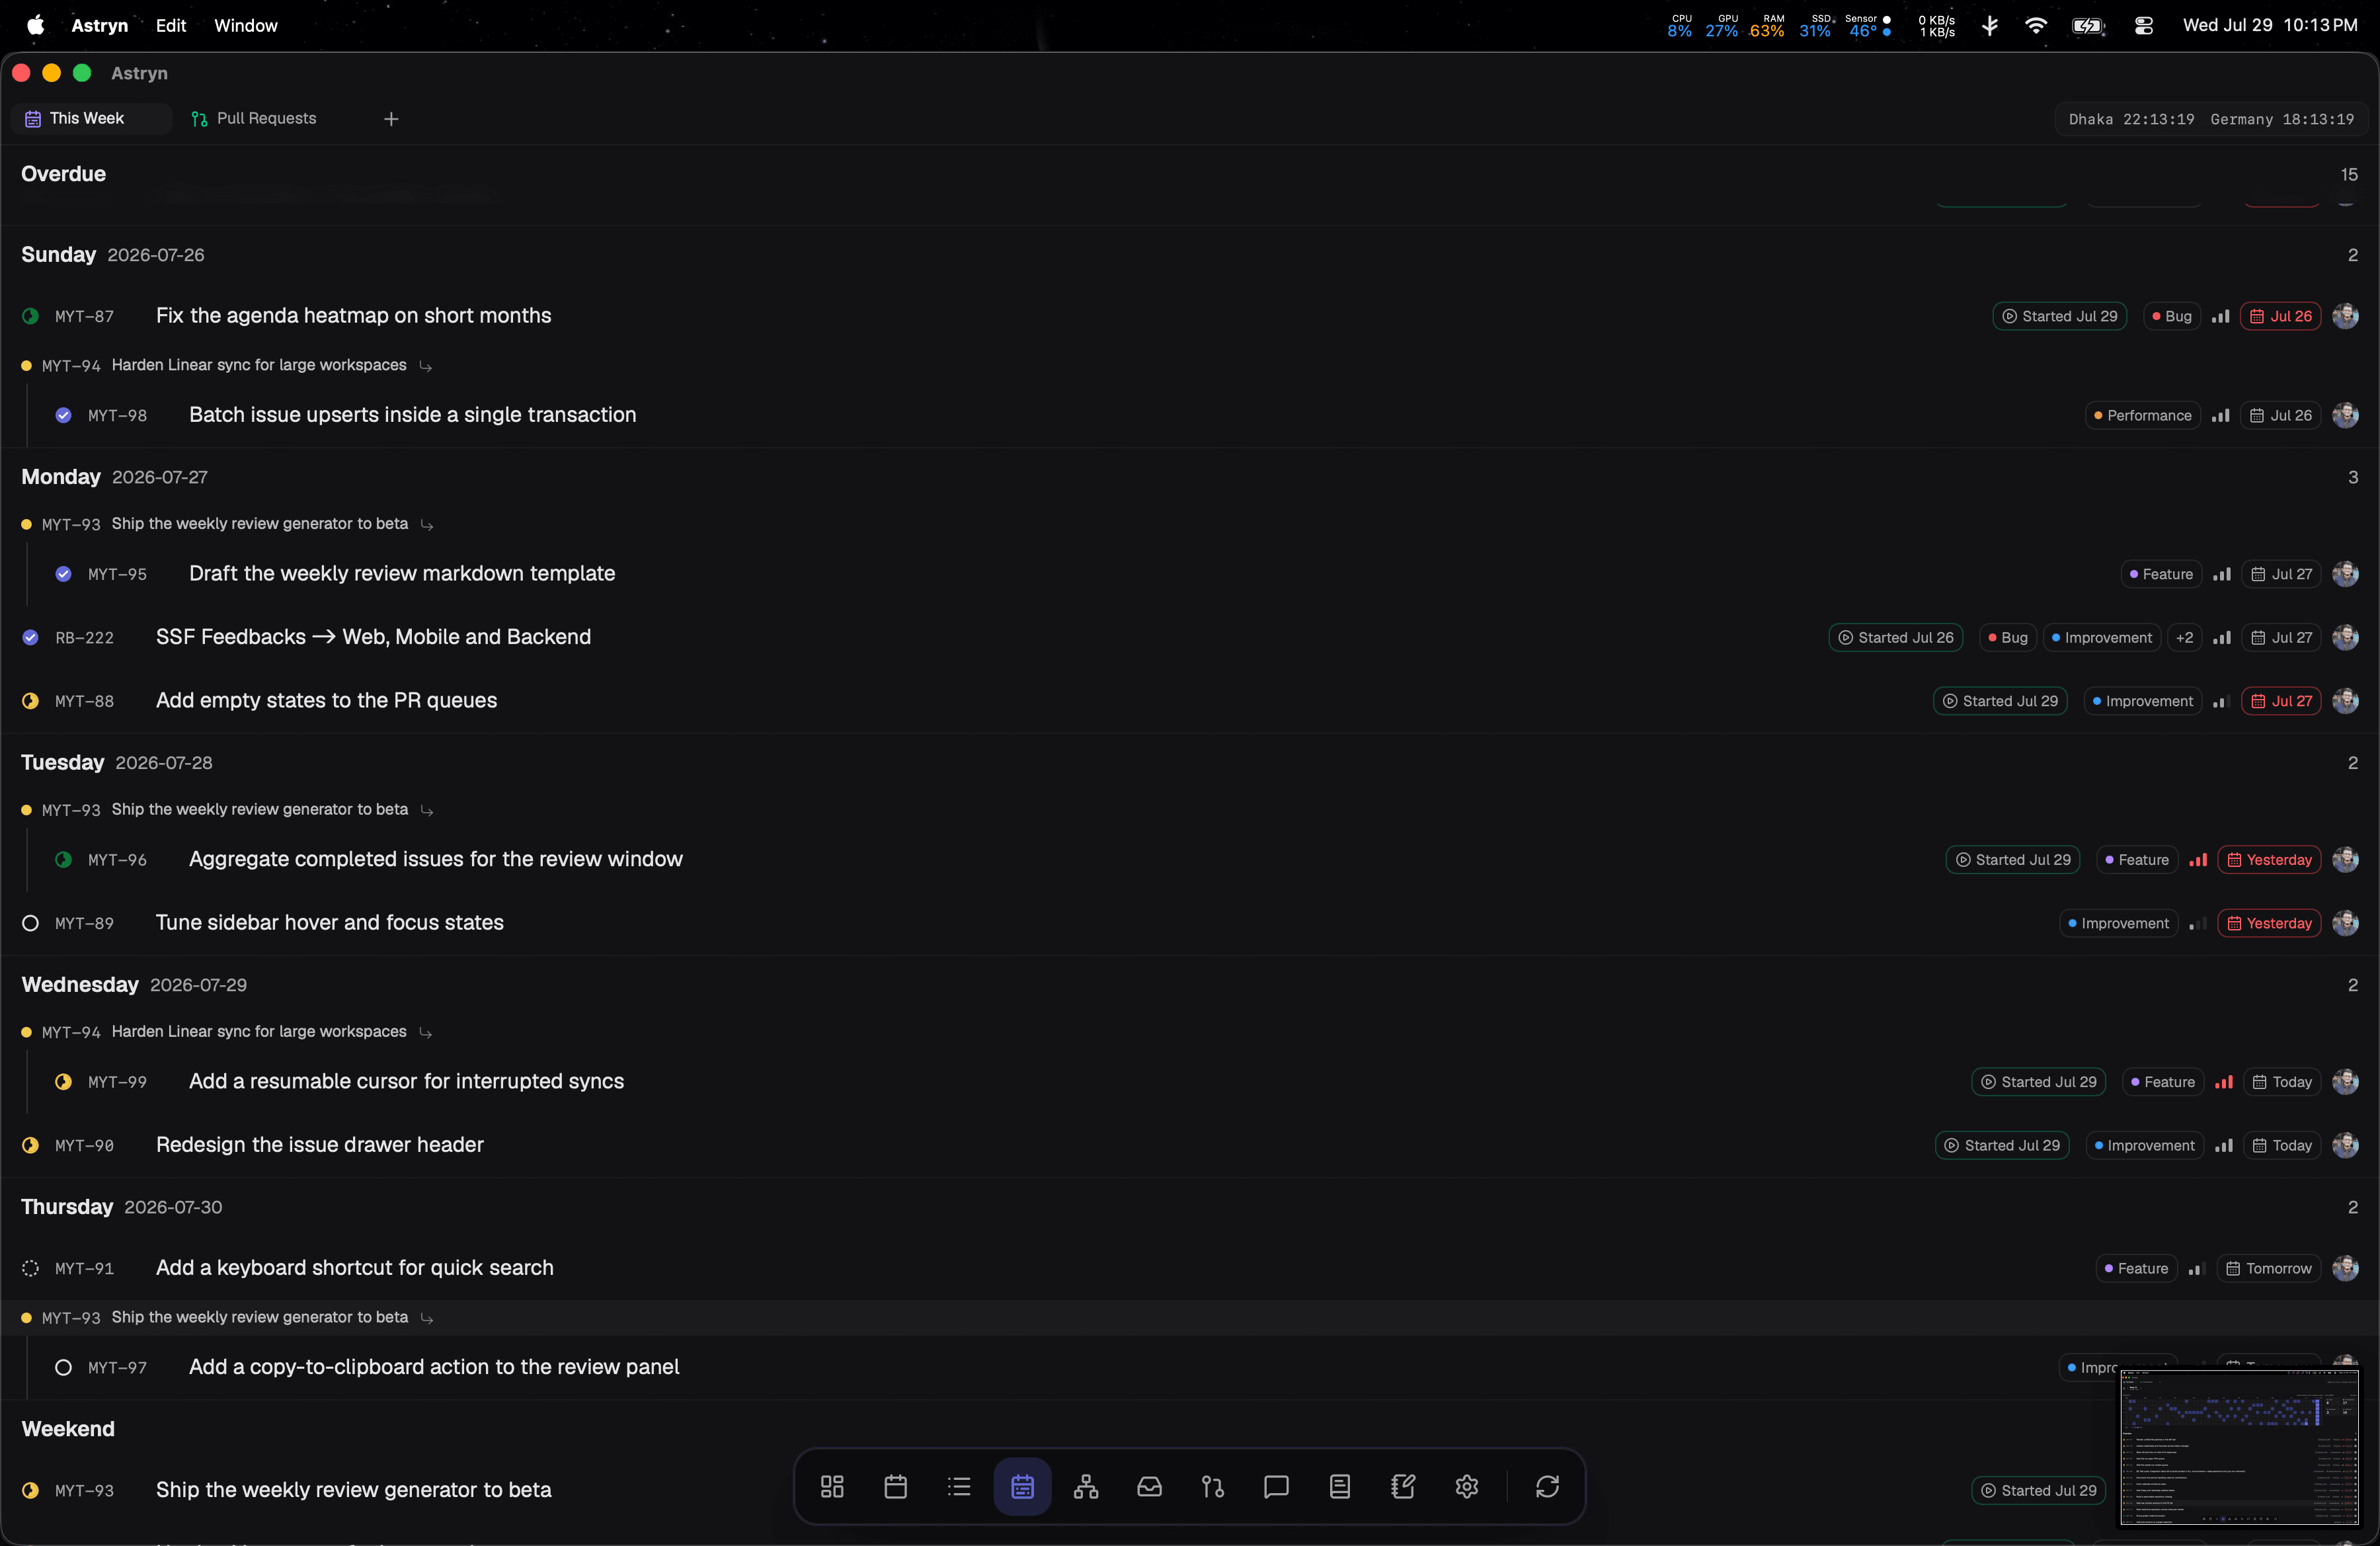Click the refresh sync icon in dock
Image resolution: width=2380 pixels, height=1546 pixels.
(x=1547, y=1486)
